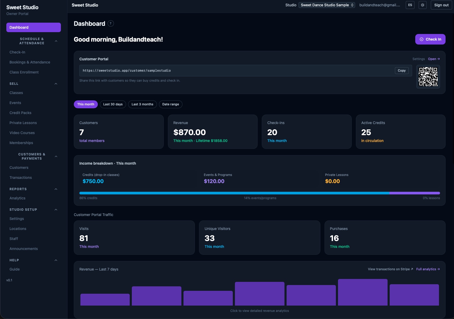The width and height of the screenshot is (454, 319).
Task: Click the Revenue $870.00 card
Action: 212,132
